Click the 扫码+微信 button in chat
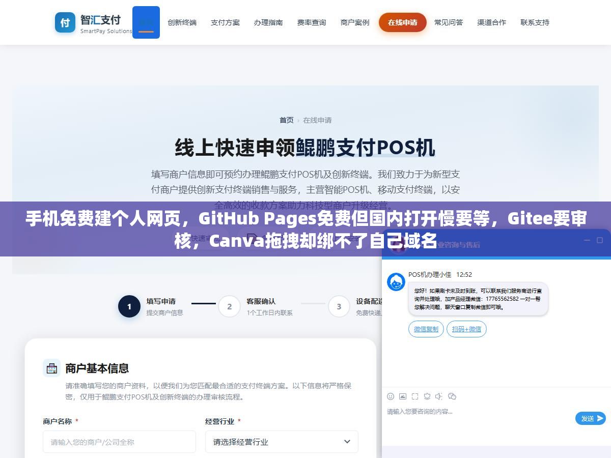The width and height of the screenshot is (611, 458). pos(467,329)
